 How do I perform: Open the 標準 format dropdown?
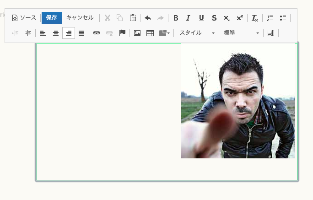[241, 33]
